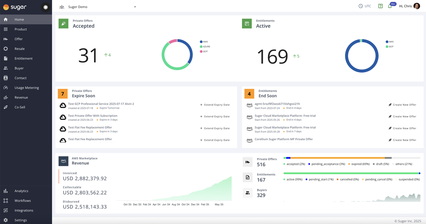Open the notifications bell

coord(390,6)
